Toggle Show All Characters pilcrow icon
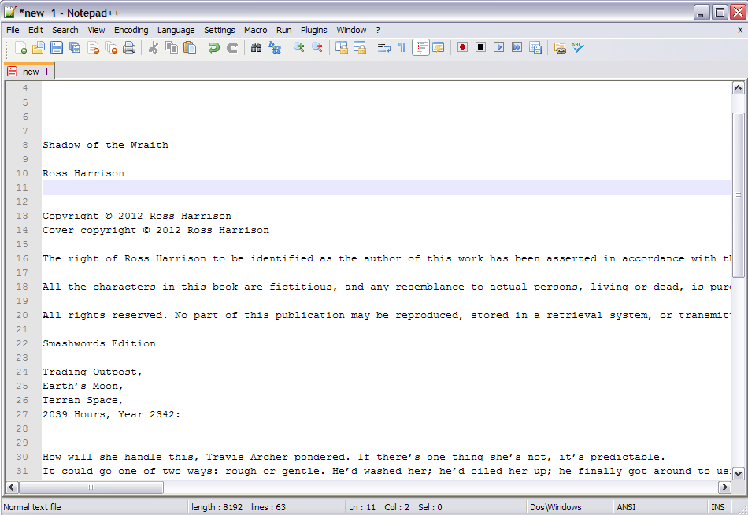 tap(402, 48)
